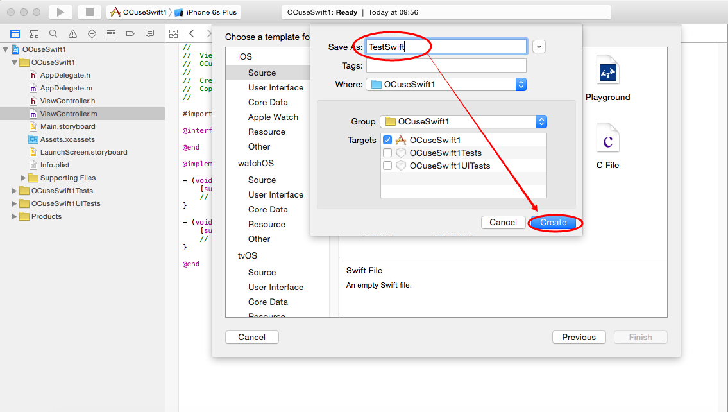Click the Tags input field
728x412 pixels.
446,65
